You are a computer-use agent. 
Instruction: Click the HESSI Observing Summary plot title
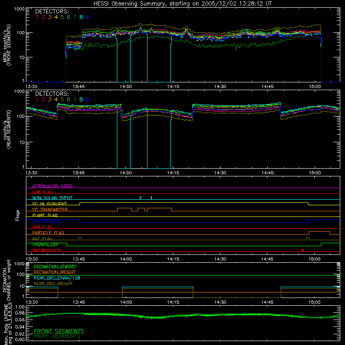pos(182,4)
